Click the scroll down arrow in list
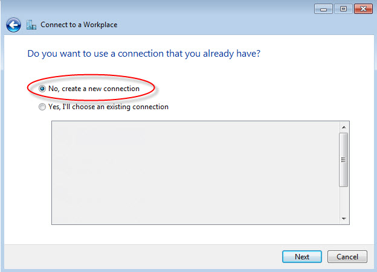The image size is (377, 272). 344,218
